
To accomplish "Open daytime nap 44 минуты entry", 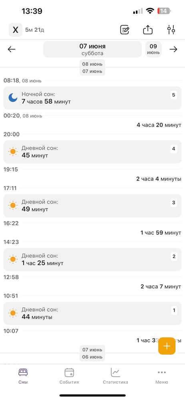I will [x=92, y=313].
